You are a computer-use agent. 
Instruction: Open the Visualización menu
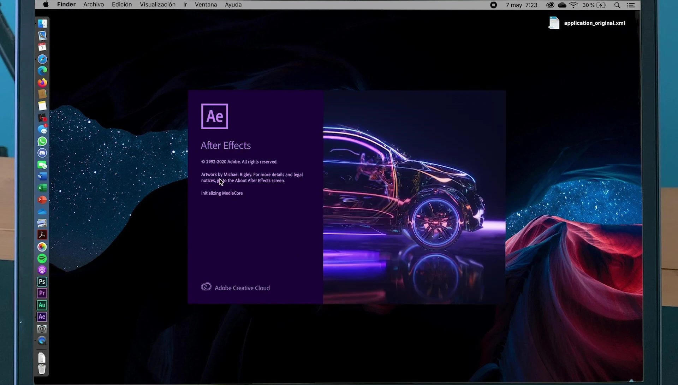[x=157, y=5]
